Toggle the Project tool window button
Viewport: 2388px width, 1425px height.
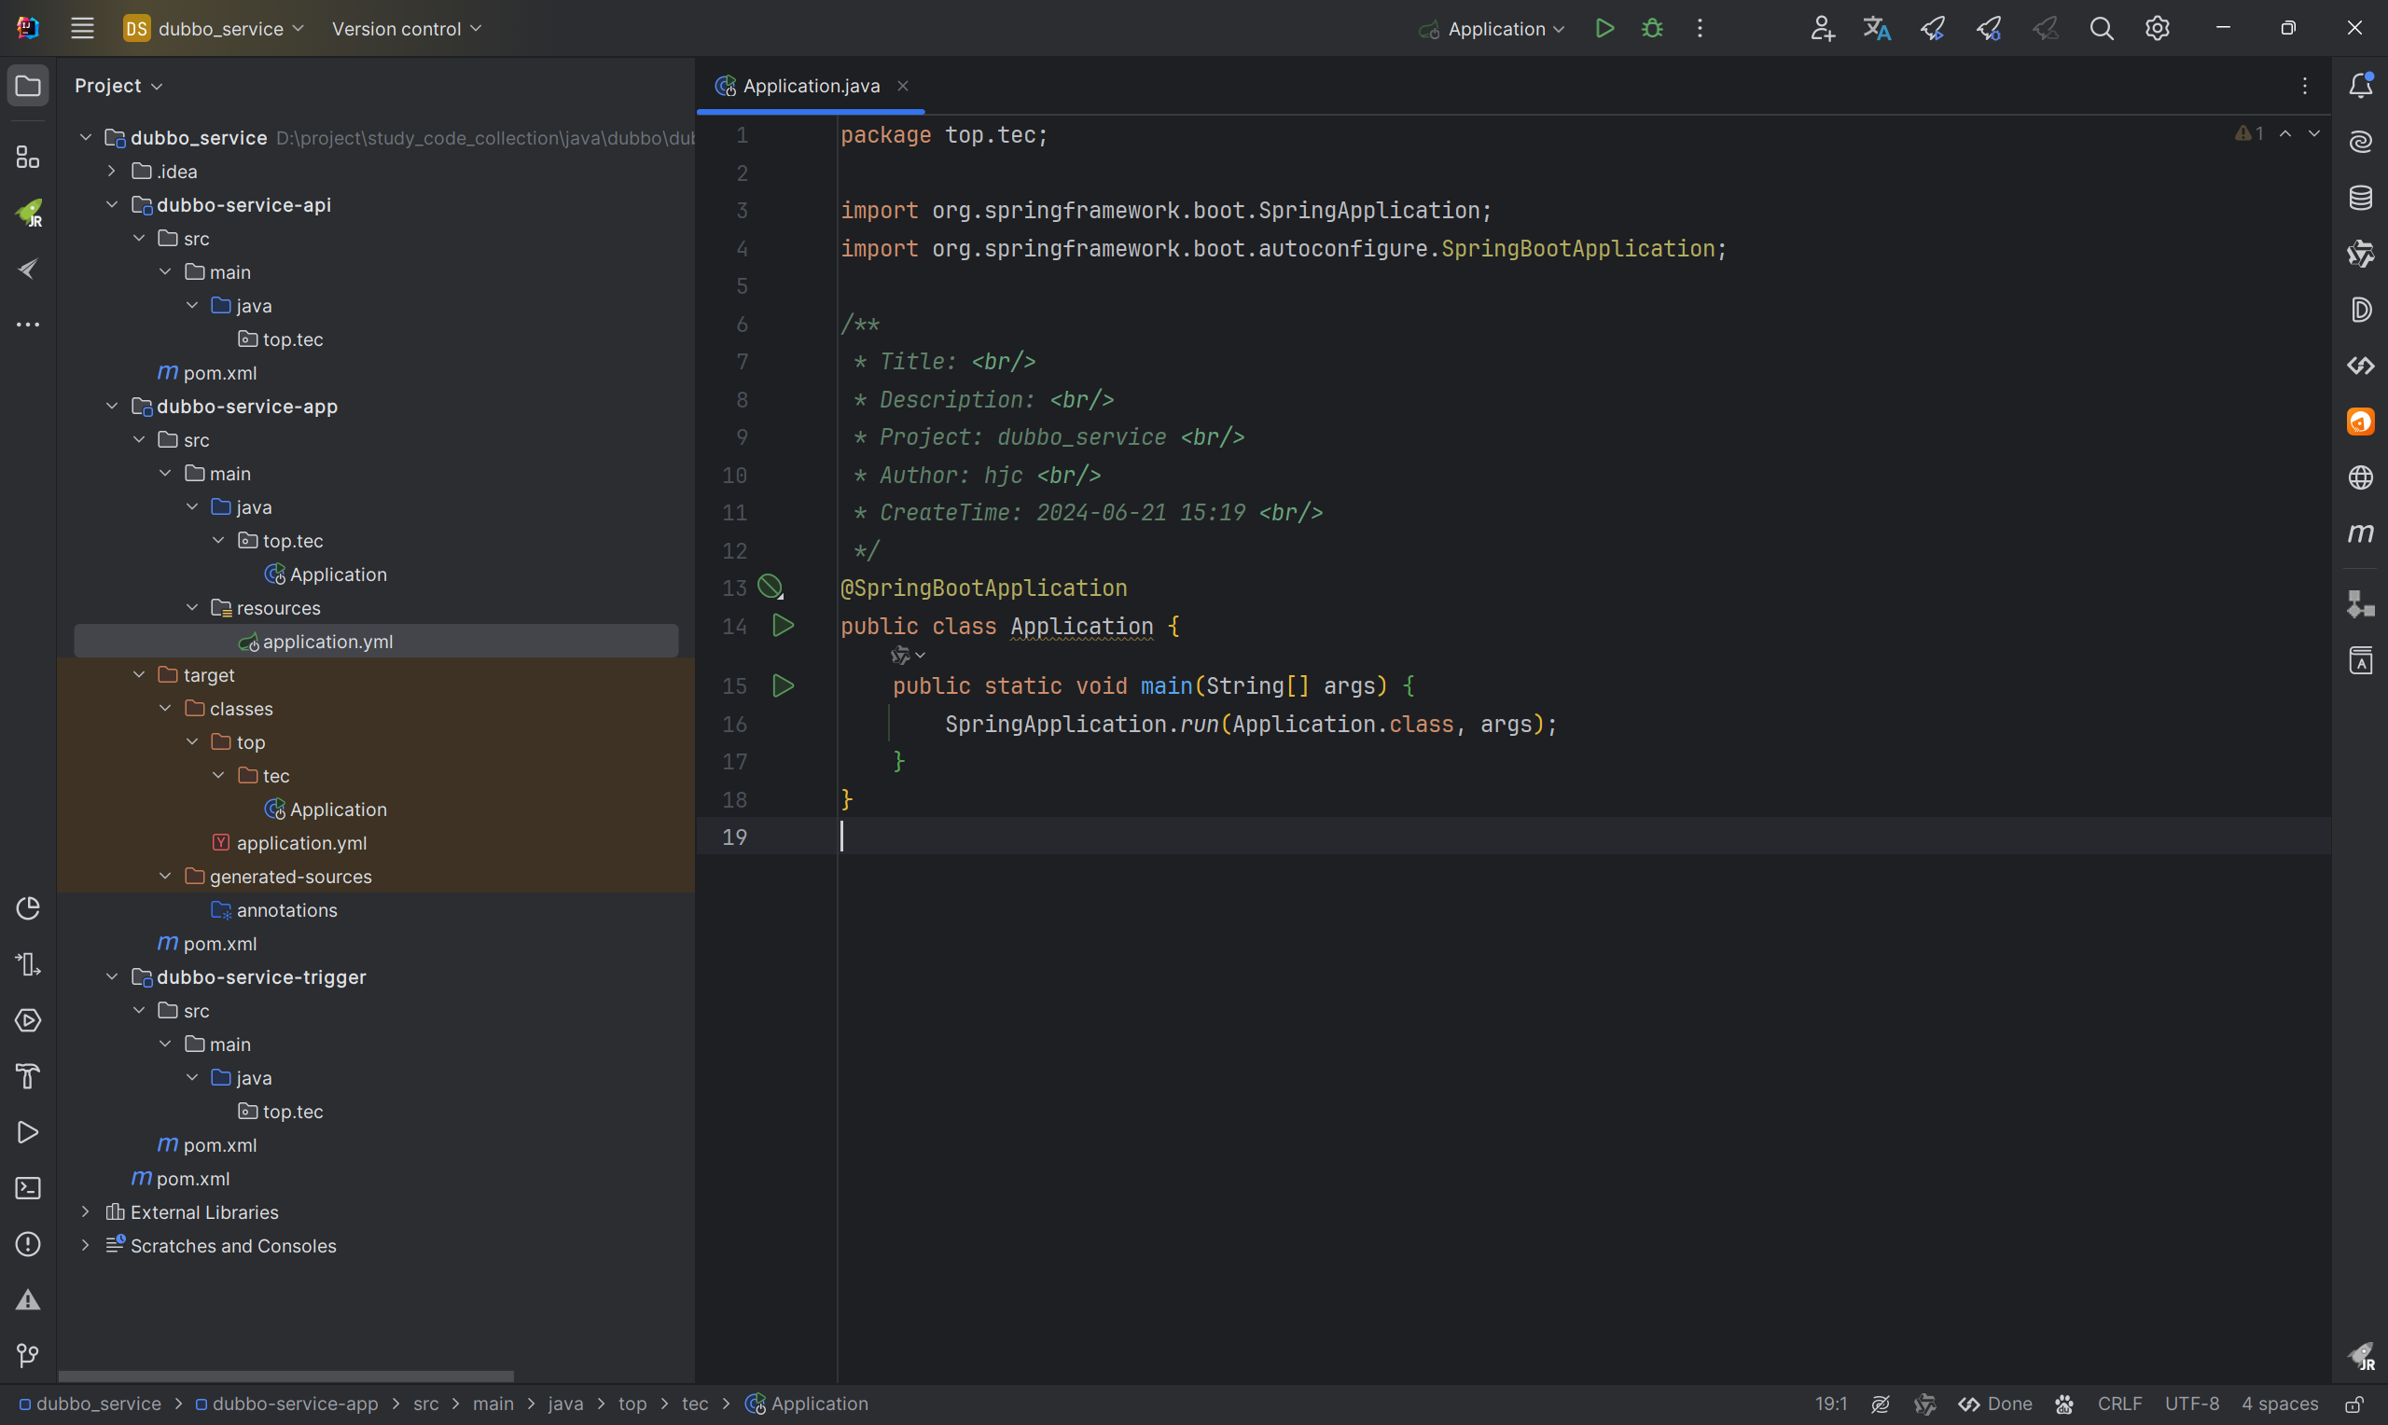(28, 86)
